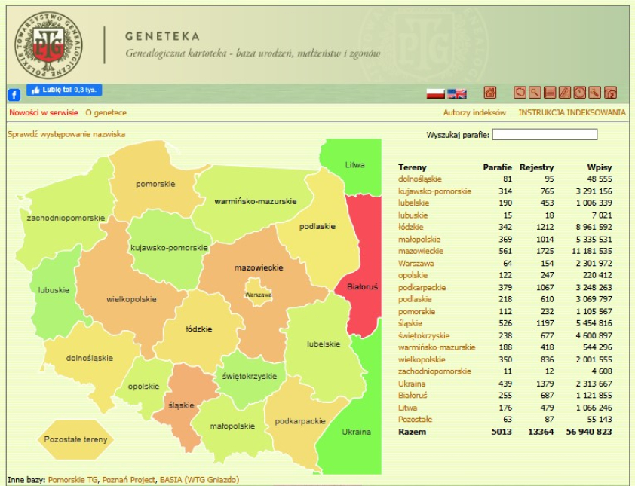Image resolution: width=635 pixels, height=486 pixels.
Task: Open the magnifying glass search icon
Action: point(535,93)
